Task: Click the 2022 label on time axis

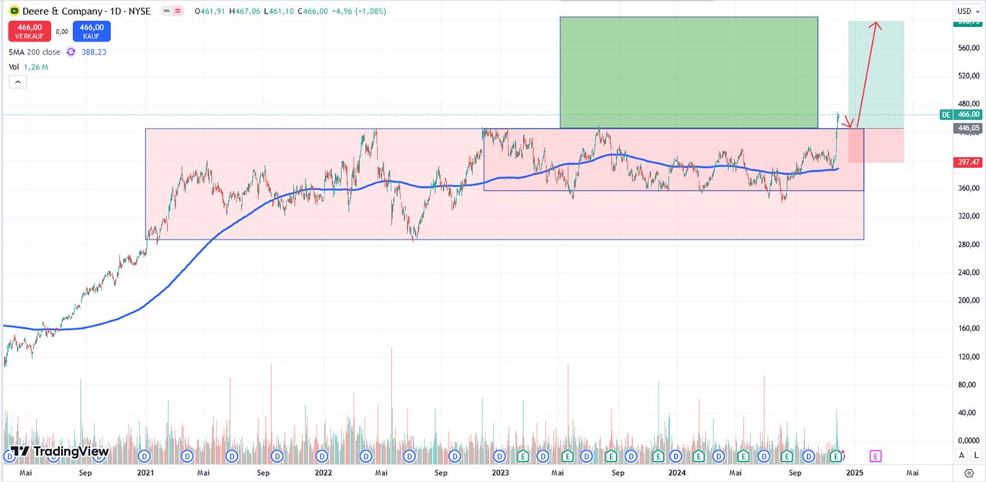Action: coord(324,473)
